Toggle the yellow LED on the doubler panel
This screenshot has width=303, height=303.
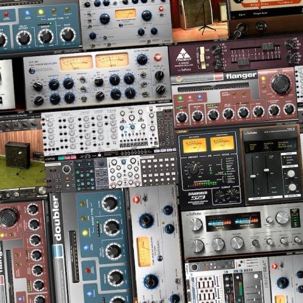tap(85, 233)
